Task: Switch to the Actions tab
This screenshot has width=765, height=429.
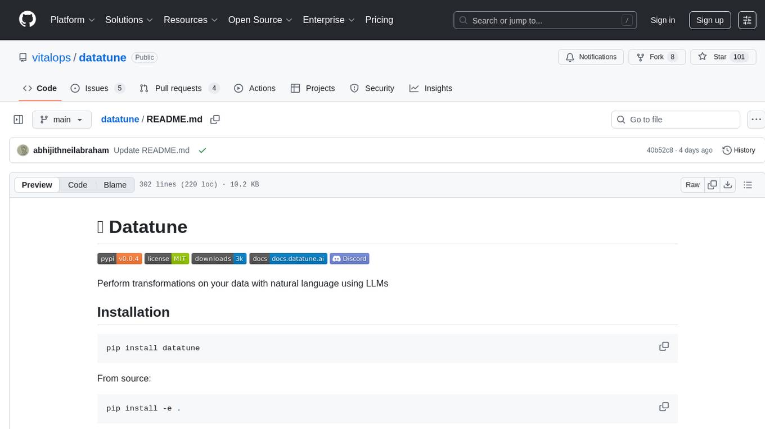Action: point(255,88)
